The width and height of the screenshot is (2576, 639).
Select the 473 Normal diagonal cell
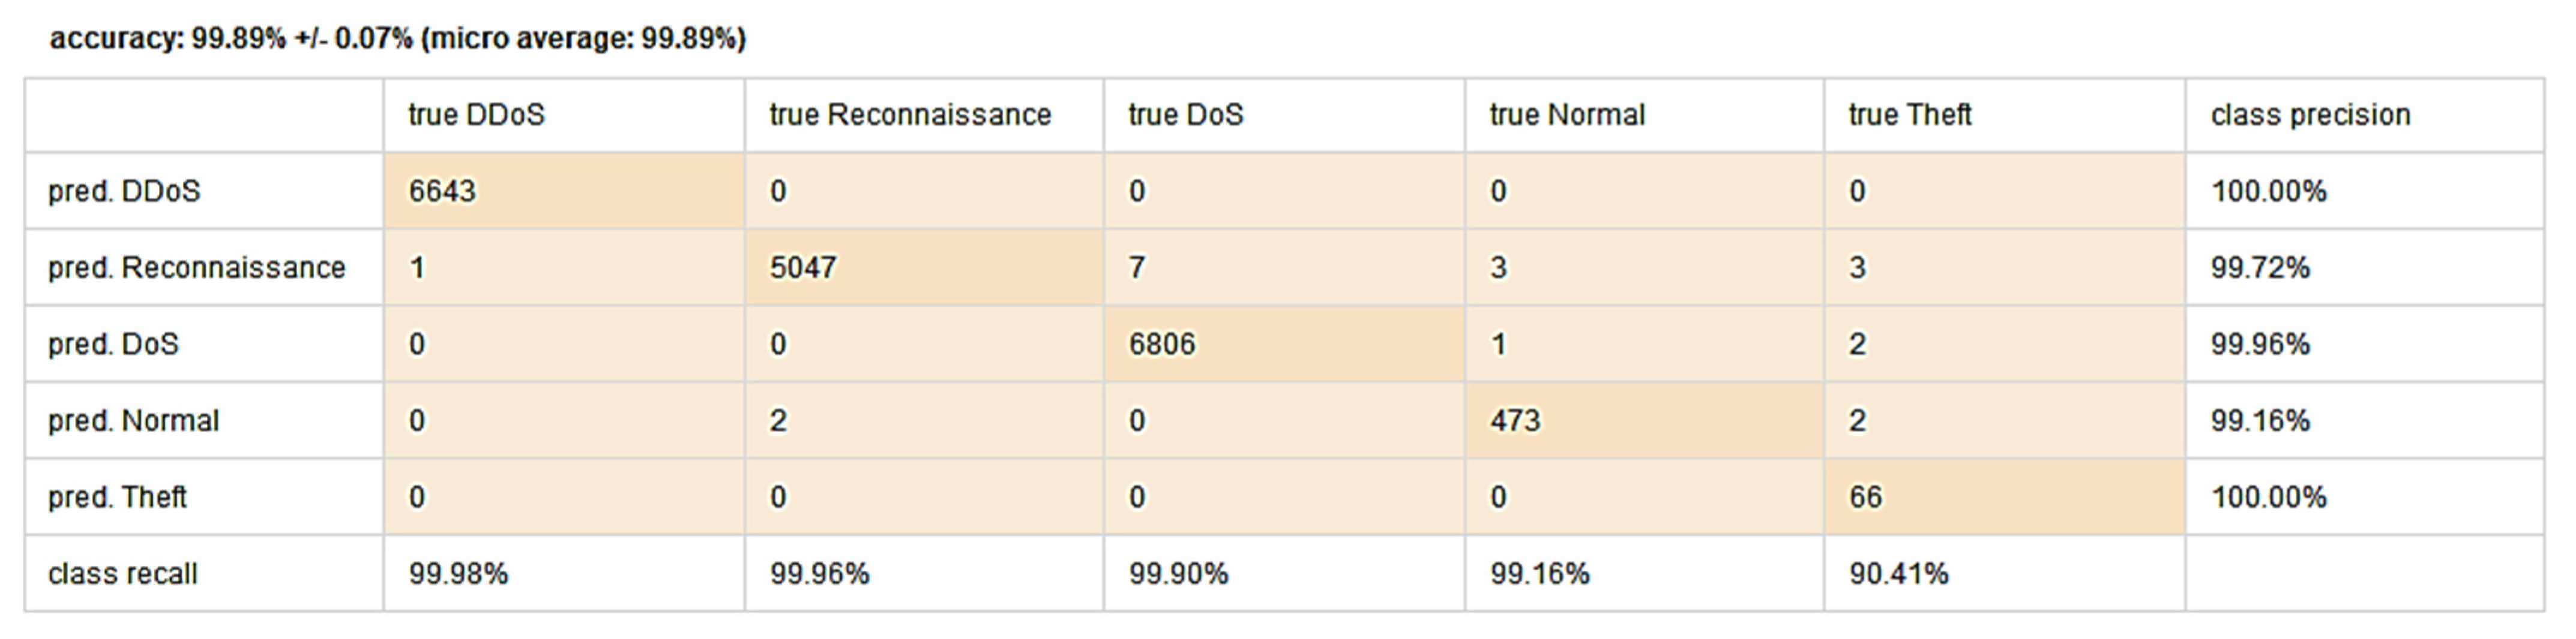[1515, 420]
